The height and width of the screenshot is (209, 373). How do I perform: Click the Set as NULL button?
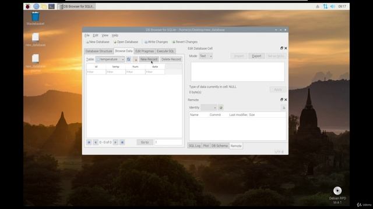click(276, 56)
